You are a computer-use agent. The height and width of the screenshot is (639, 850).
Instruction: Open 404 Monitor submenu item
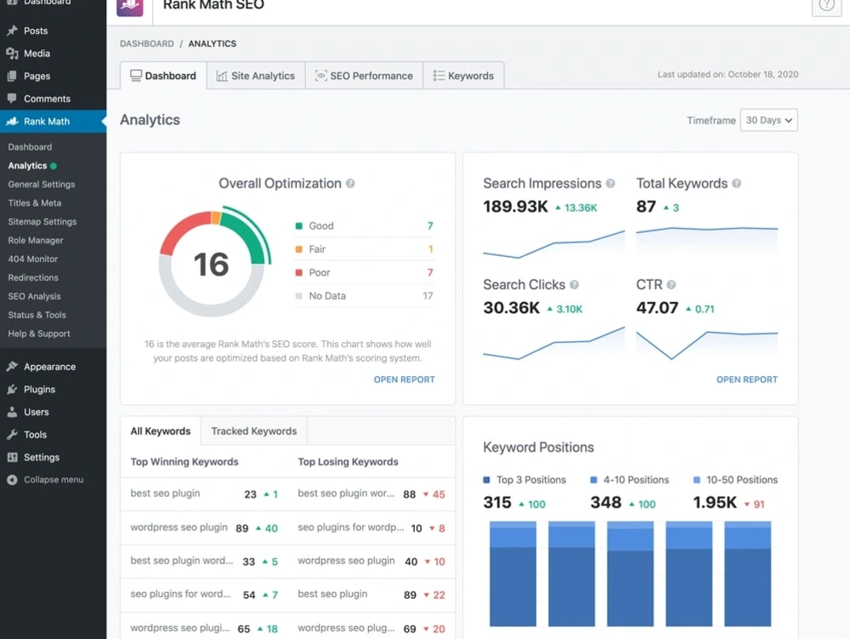coord(33,260)
